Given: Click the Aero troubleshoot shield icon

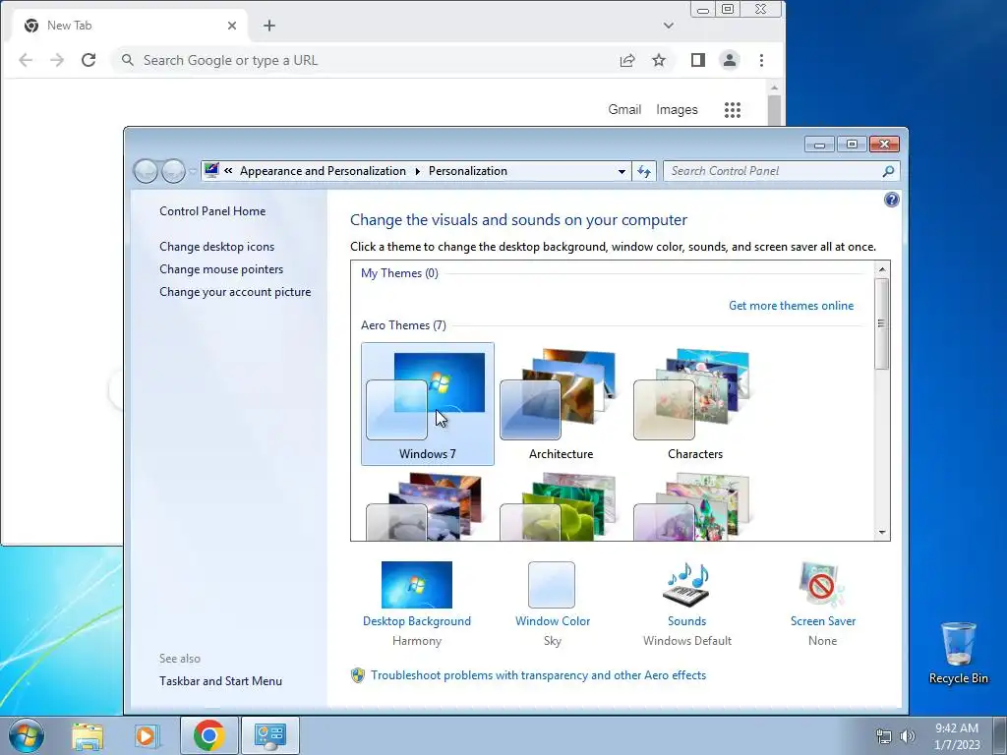Looking at the screenshot, I should (x=358, y=675).
